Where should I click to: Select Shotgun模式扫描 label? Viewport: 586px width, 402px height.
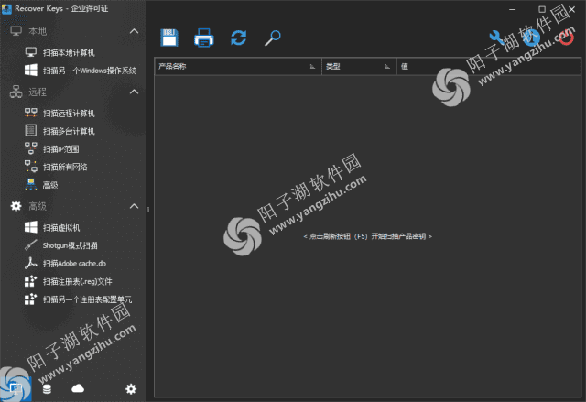(x=70, y=245)
